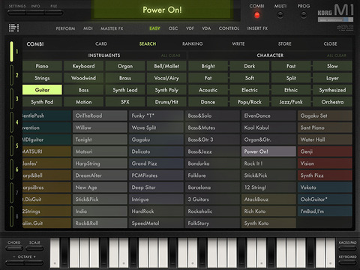Open the VDF page

click(x=190, y=28)
